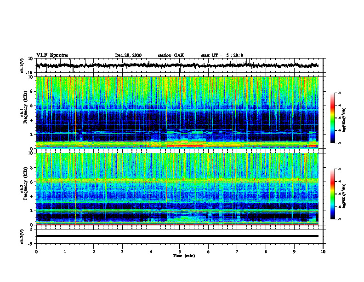Click the ch.3 voltage flat-line panel
The height and width of the screenshot is (282, 364).
tap(180, 236)
